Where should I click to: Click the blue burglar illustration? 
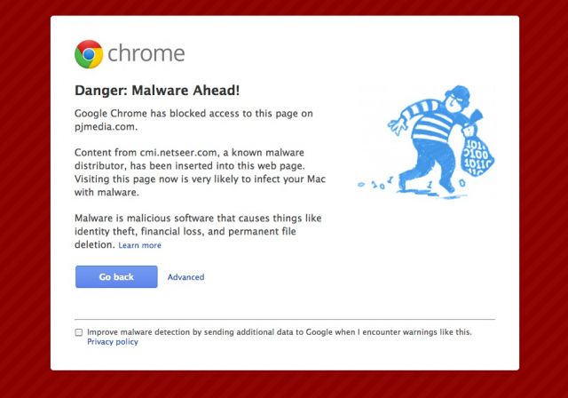426,142
